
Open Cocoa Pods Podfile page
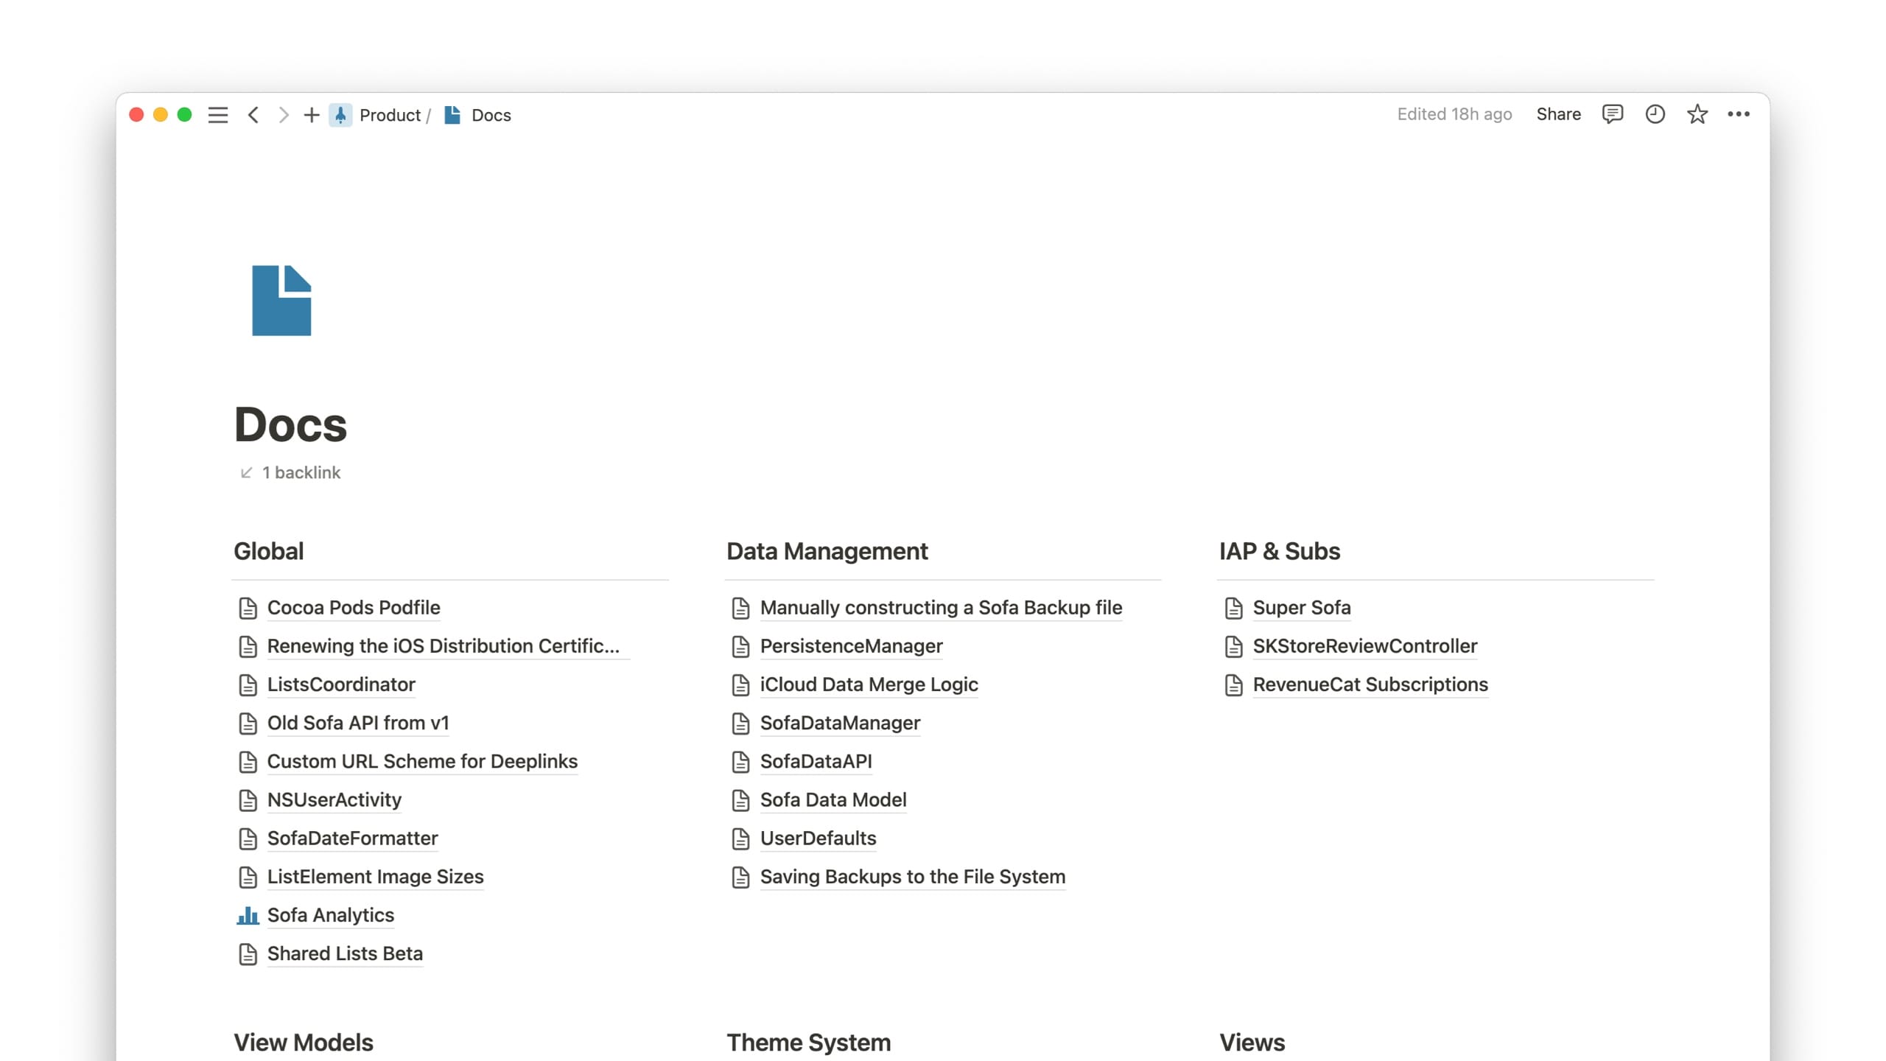354,608
